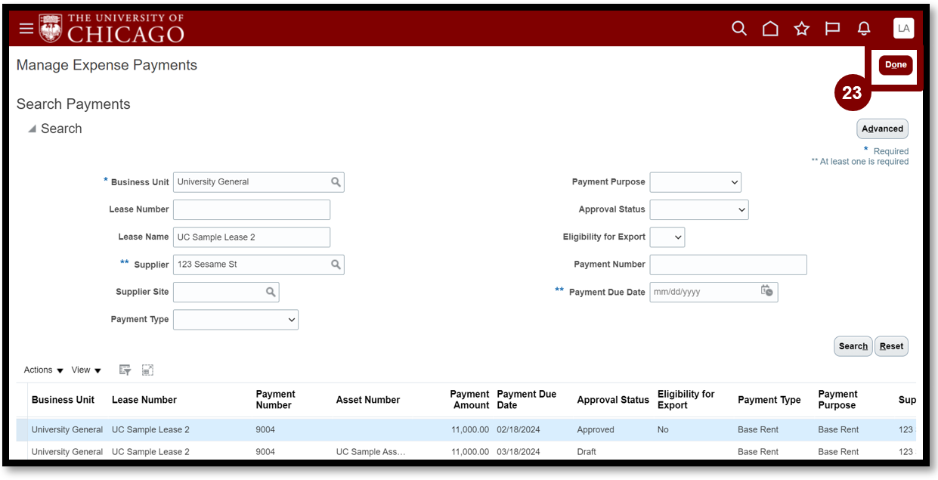Open the search magnifier in header
Image resolution: width=938 pixels, height=480 pixels.
click(739, 29)
